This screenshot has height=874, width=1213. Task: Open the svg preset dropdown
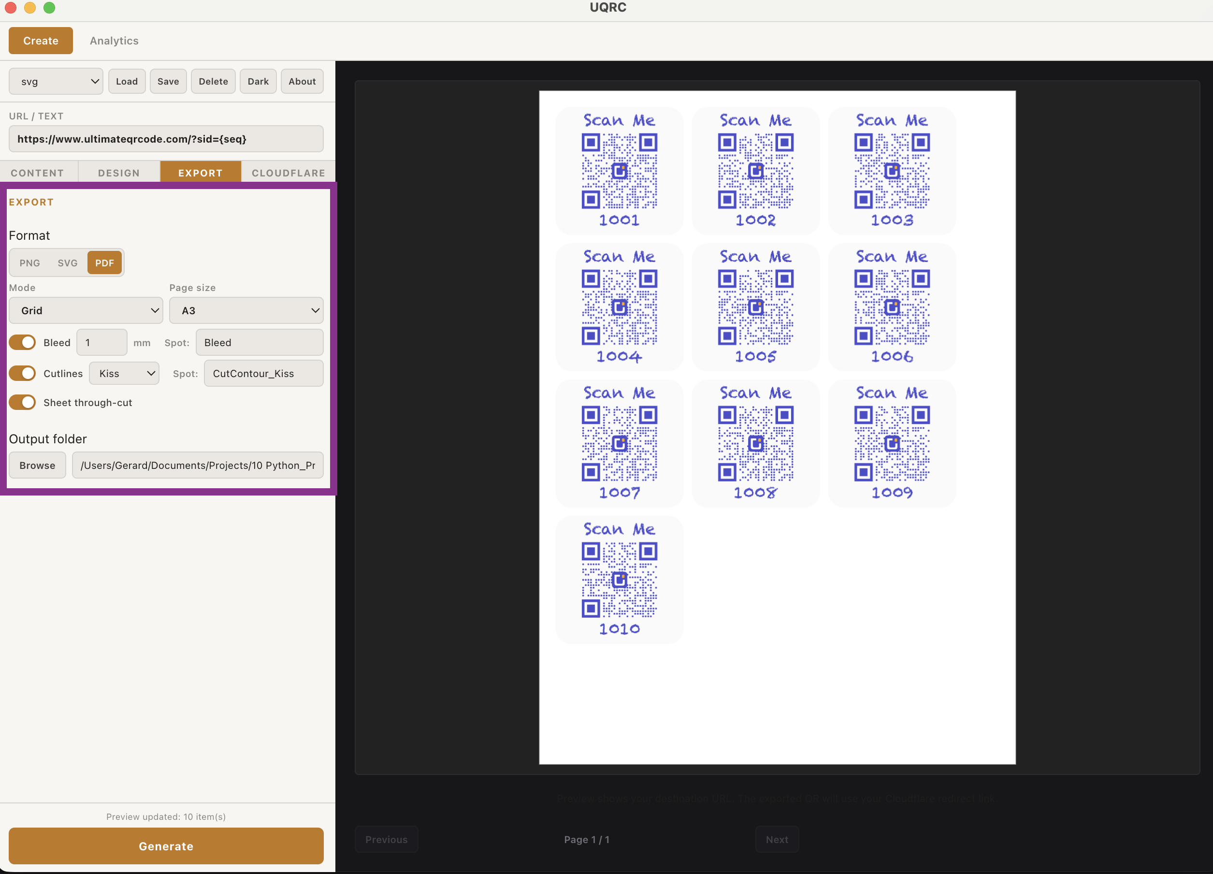(x=56, y=81)
